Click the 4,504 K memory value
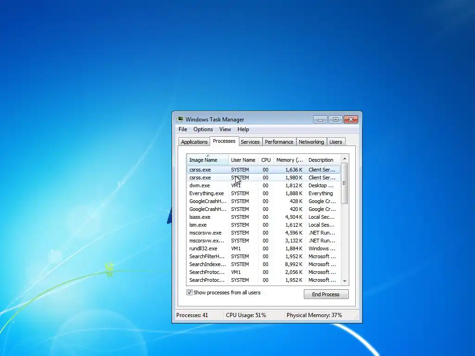This screenshot has height=356, width=475. (294, 217)
